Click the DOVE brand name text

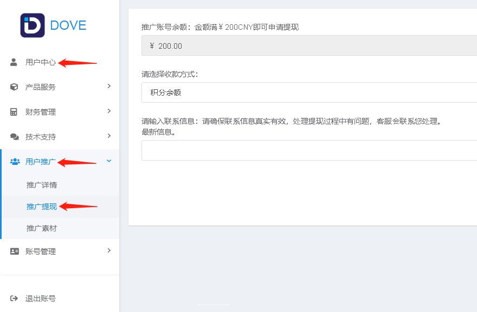click(x=68, y=25)
